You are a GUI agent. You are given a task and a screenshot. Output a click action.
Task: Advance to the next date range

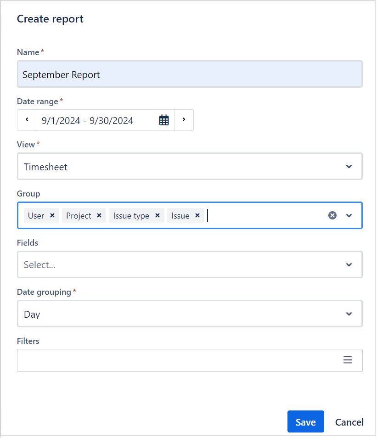click(184, 120)
